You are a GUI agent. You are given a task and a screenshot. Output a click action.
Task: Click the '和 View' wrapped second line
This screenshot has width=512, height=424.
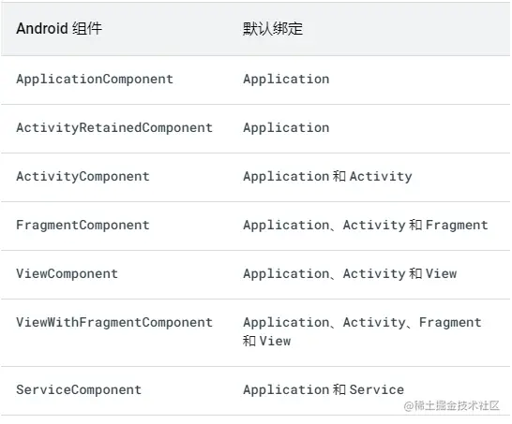pos(266,342)
